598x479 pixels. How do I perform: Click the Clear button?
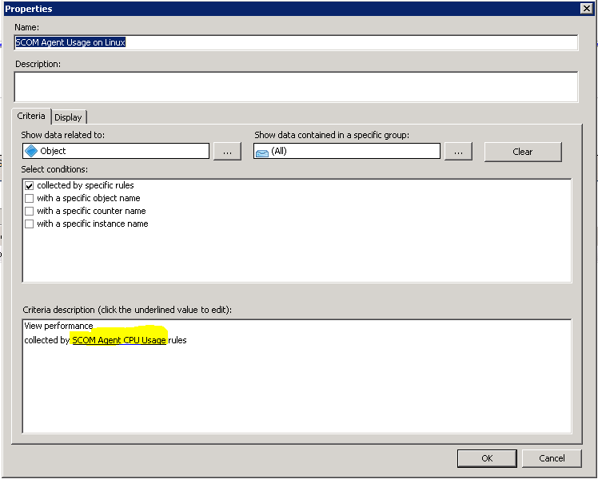coord(523,152)
